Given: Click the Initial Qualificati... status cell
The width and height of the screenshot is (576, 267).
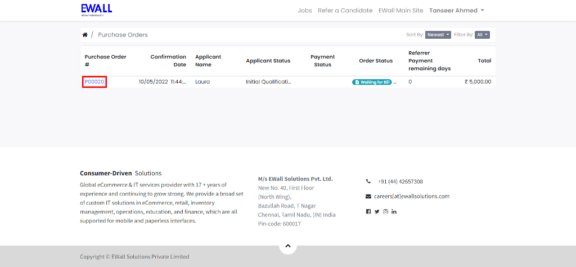Looking at the screenshot, I should pyautogui.click(x=268, y=82).
